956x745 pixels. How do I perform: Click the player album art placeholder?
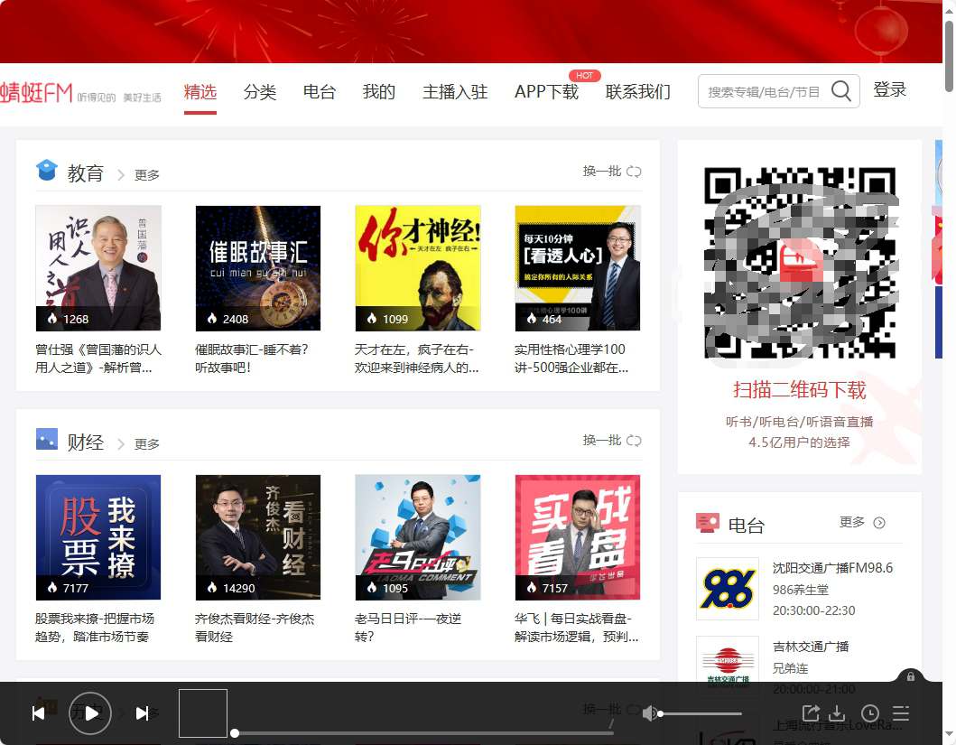(203, 713)
